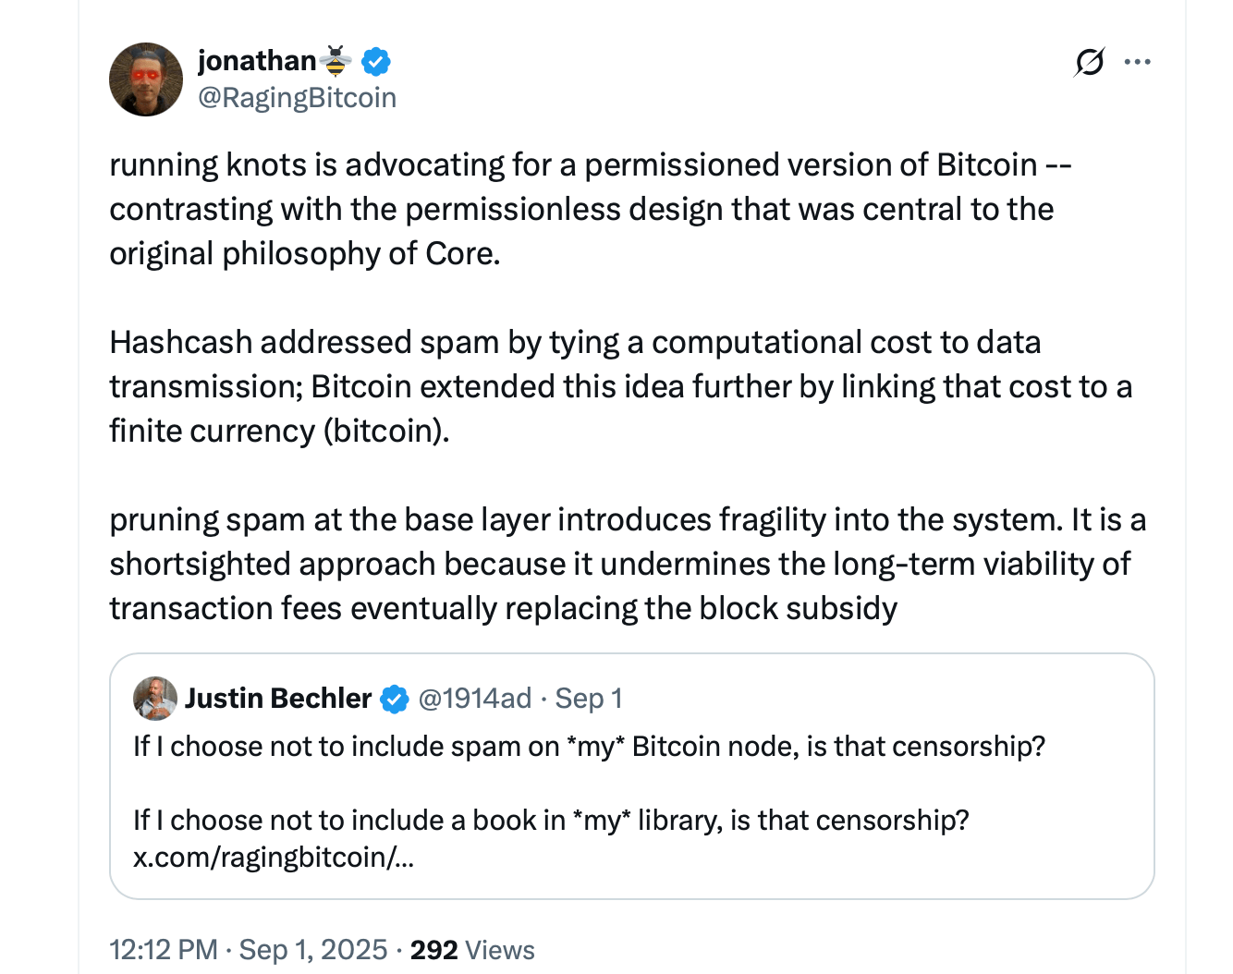Screen dimensions: 1233x974
Task: Click the red-eyed avatar of jonathan
Action: 146,79
